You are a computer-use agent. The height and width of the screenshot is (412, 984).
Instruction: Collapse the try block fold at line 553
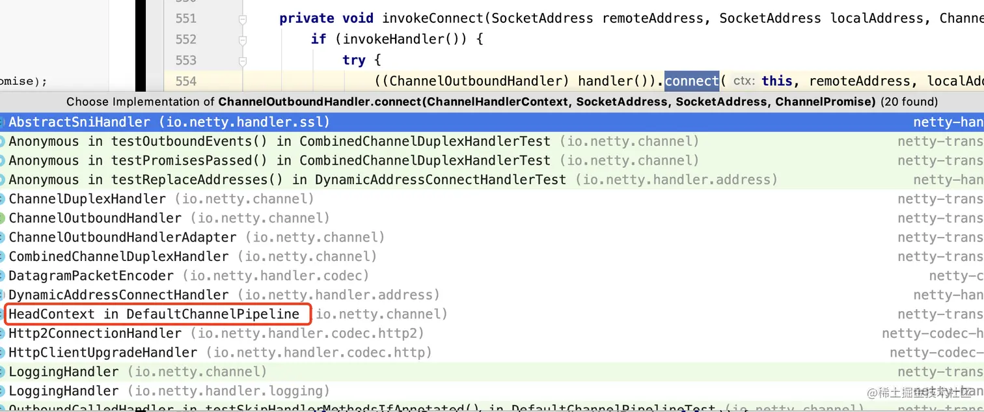242,62
